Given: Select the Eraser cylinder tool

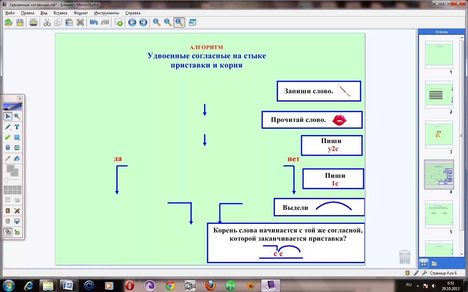Looking at the screenshot, I should pyautogui.click(x=8, y=148).
